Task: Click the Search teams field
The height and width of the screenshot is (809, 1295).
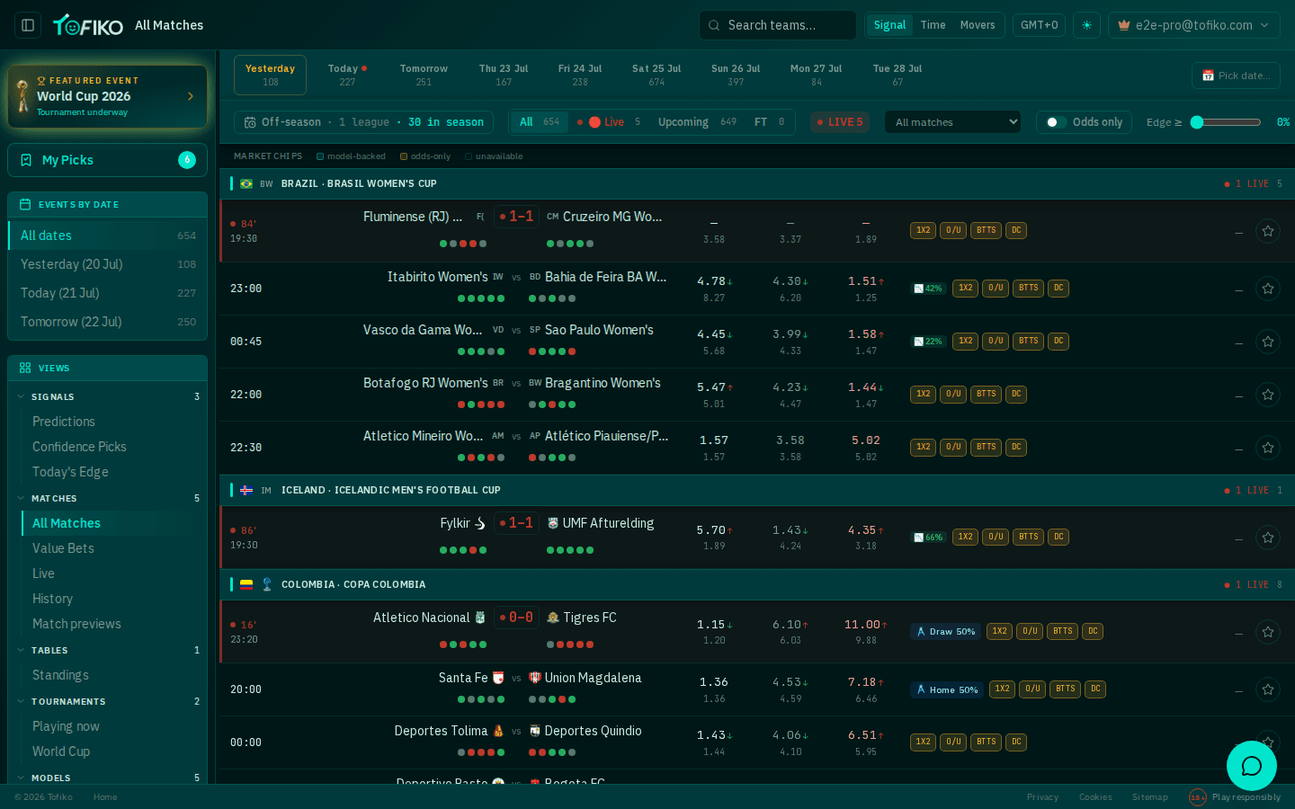Action: tap(778, 25)
